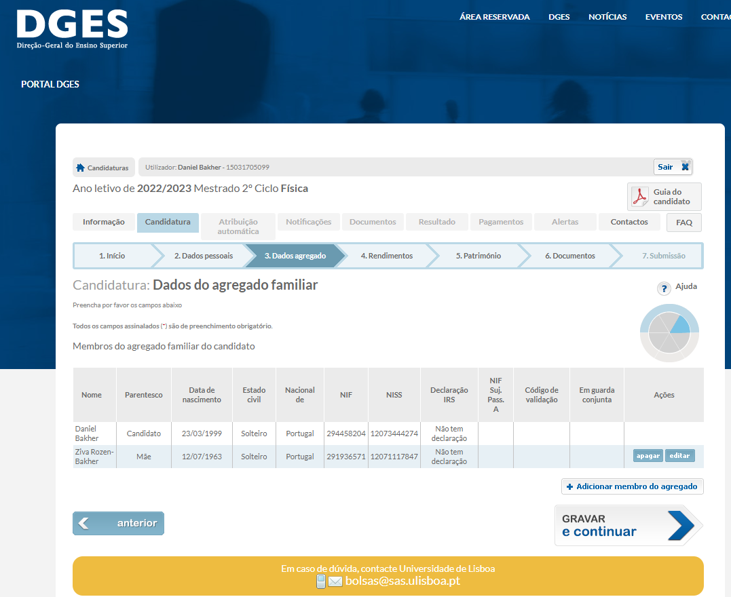Go to step 7. Submissão
731x597 pixels.
664,256
